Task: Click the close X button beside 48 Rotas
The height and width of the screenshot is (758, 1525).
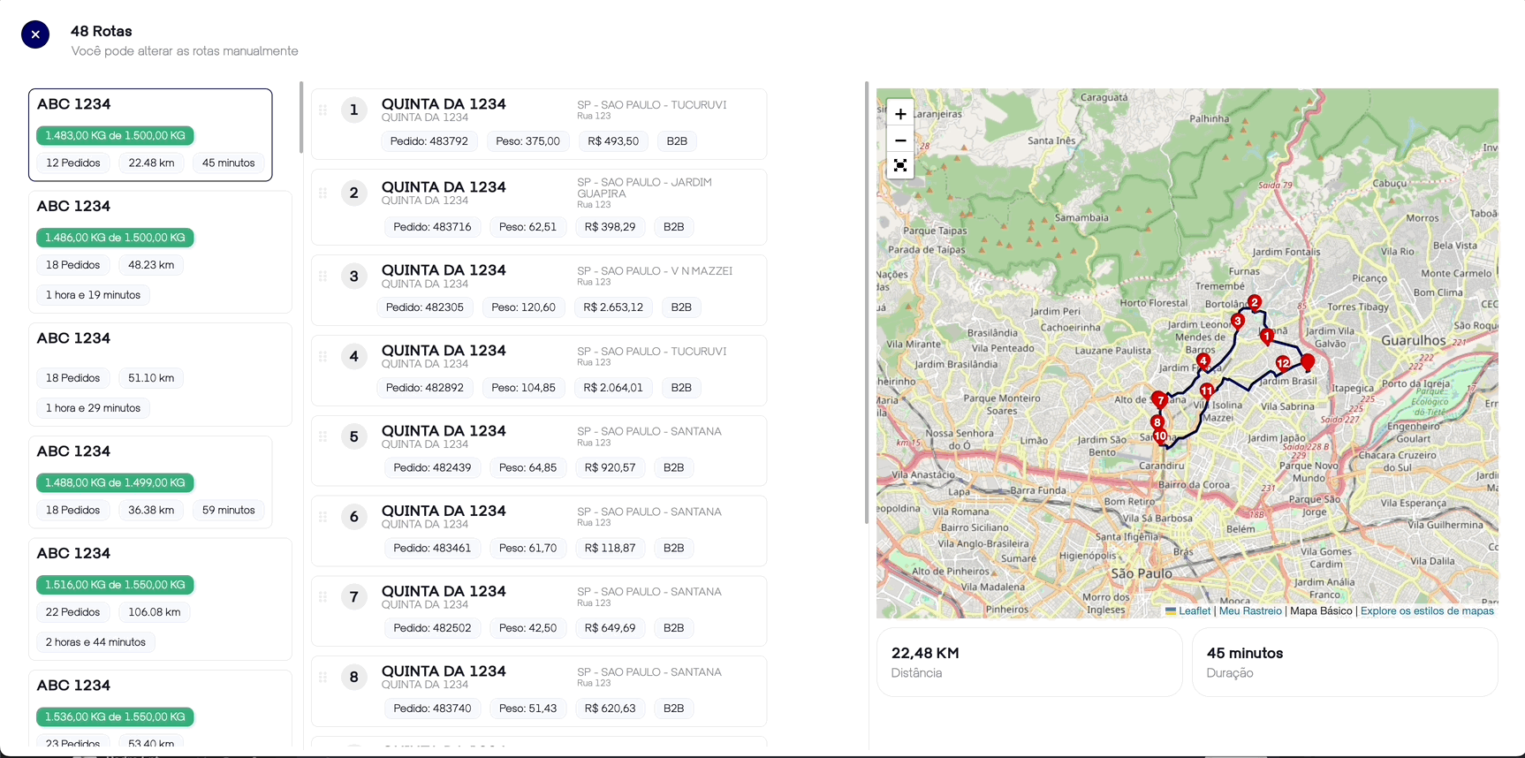Action: point(35,34)
